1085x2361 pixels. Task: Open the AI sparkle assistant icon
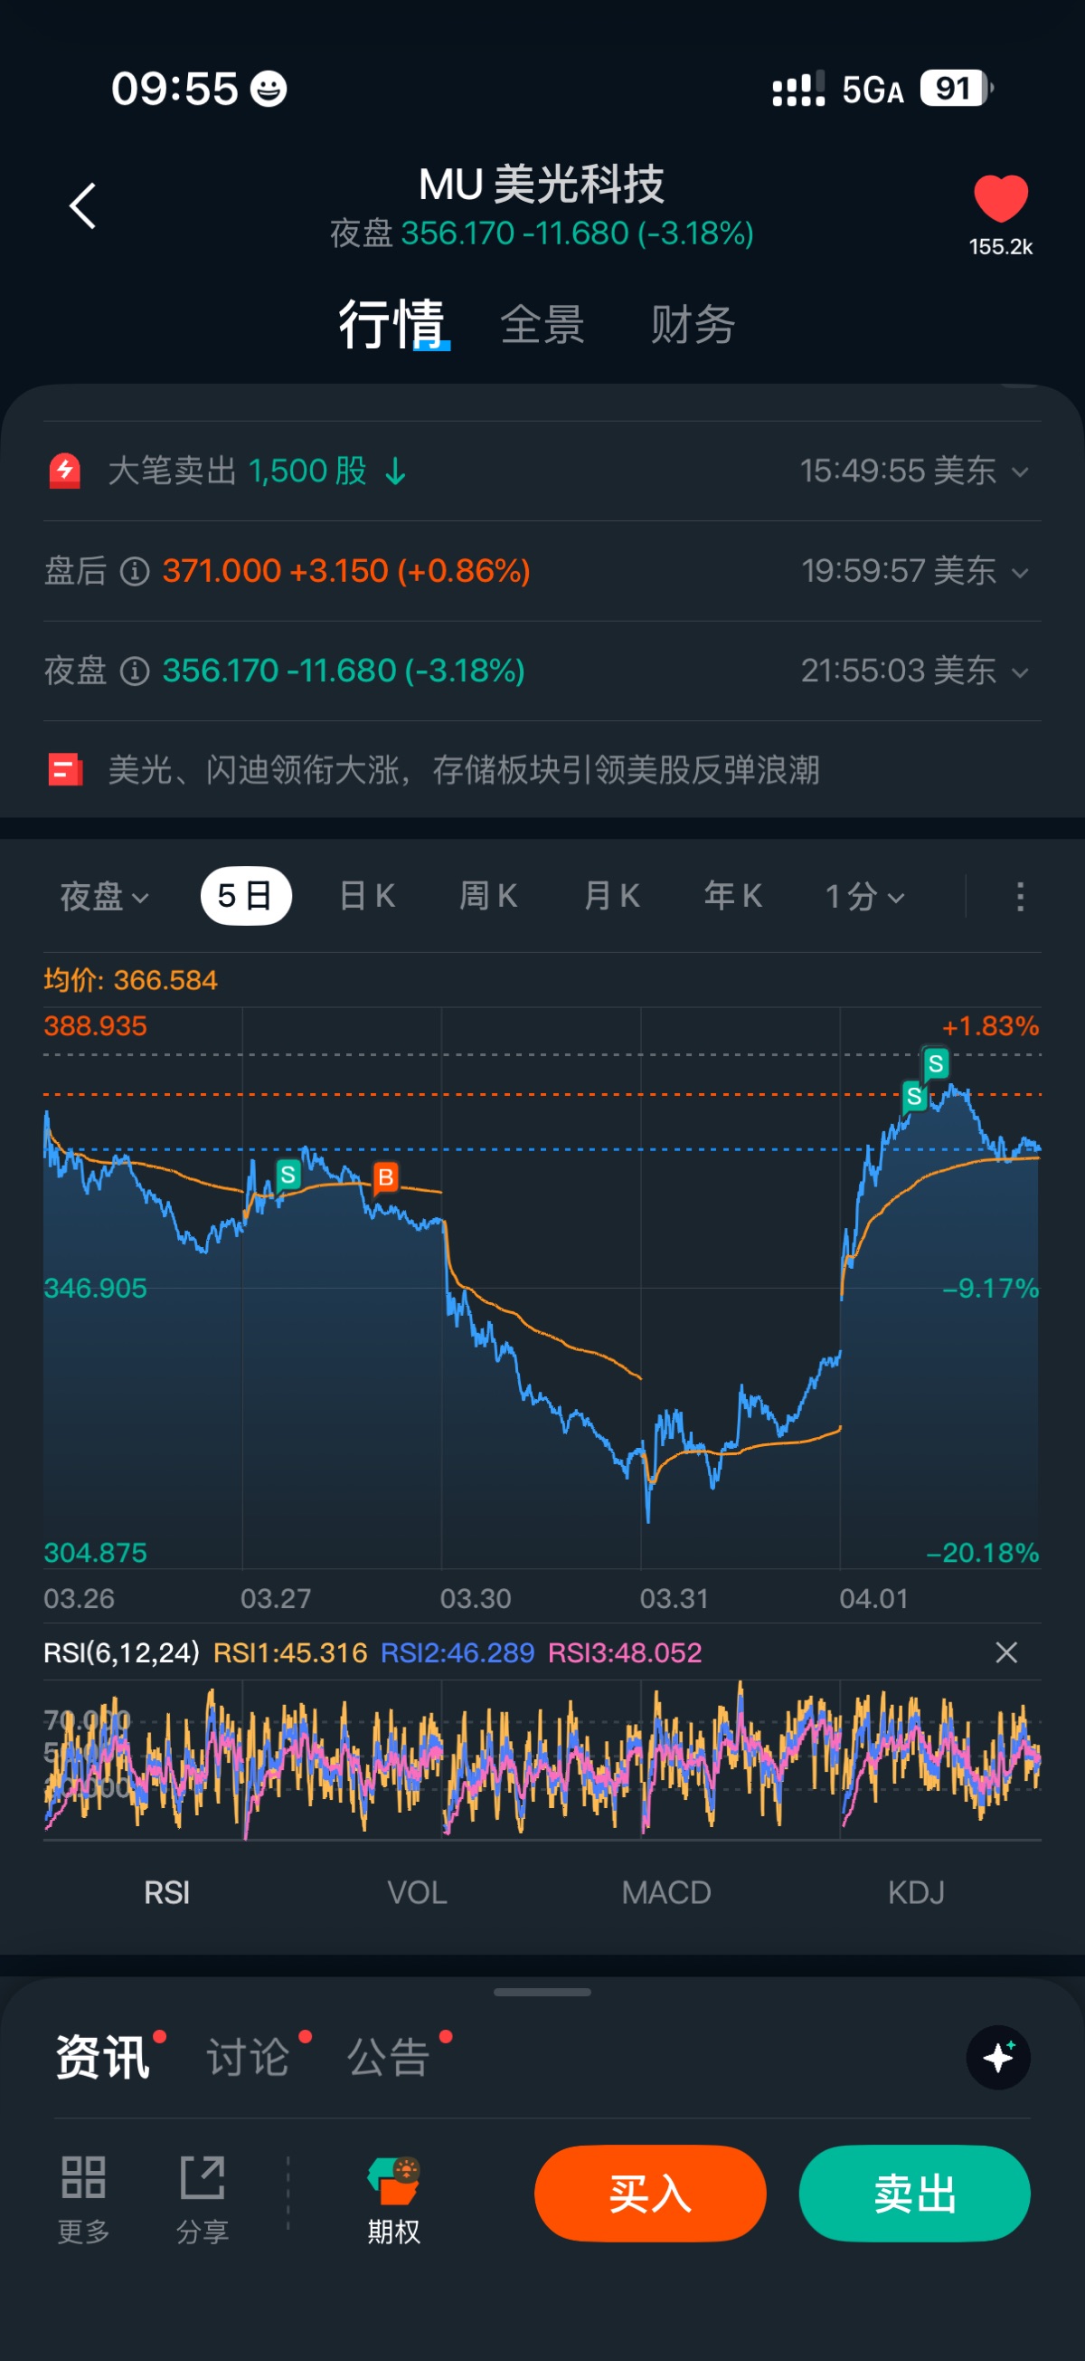[x=998, y=2058]
